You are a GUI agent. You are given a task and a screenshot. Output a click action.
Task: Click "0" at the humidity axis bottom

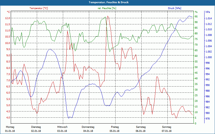(x=196, y=124)
